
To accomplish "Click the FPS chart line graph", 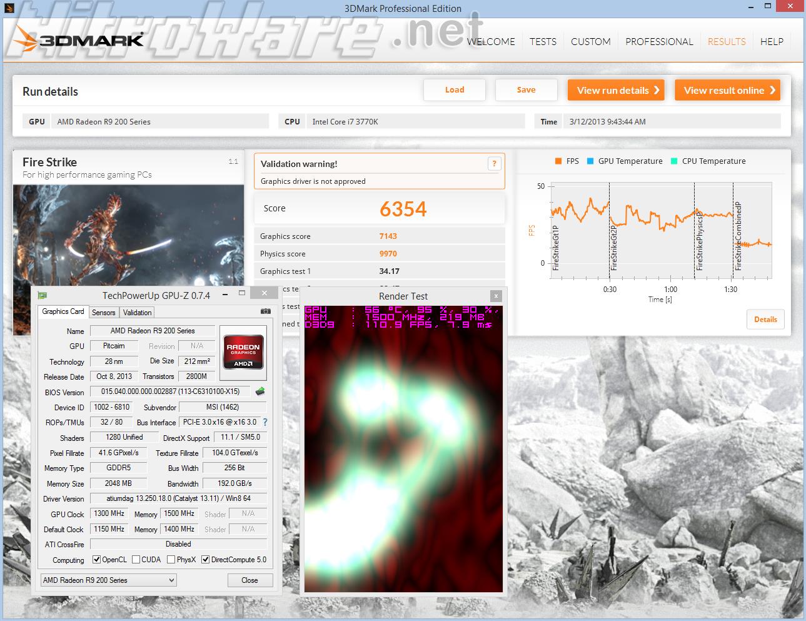I will tap(661, 231).
